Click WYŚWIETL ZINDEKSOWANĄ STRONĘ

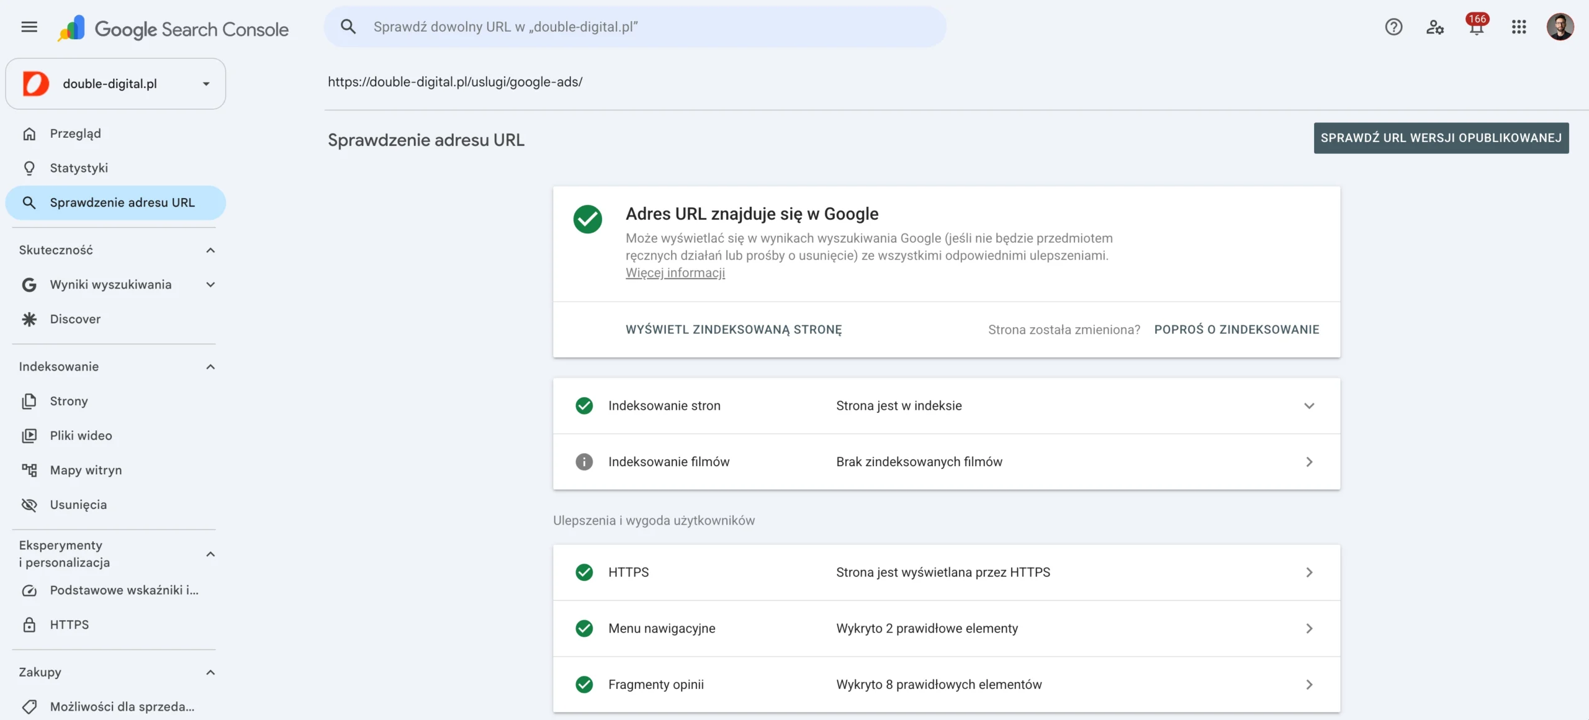click(734, 330)
